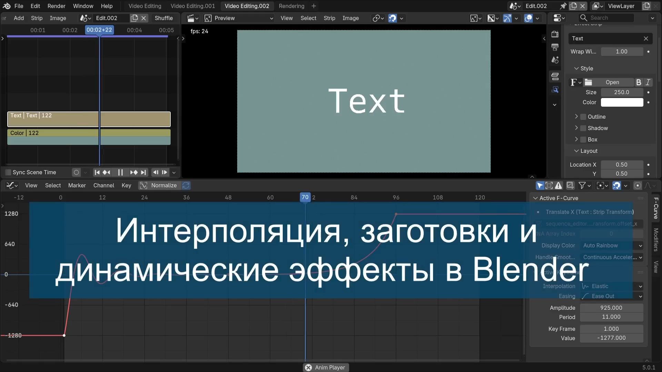Open the Strip Modifiers tab with wrench icon

pos(555,89)
